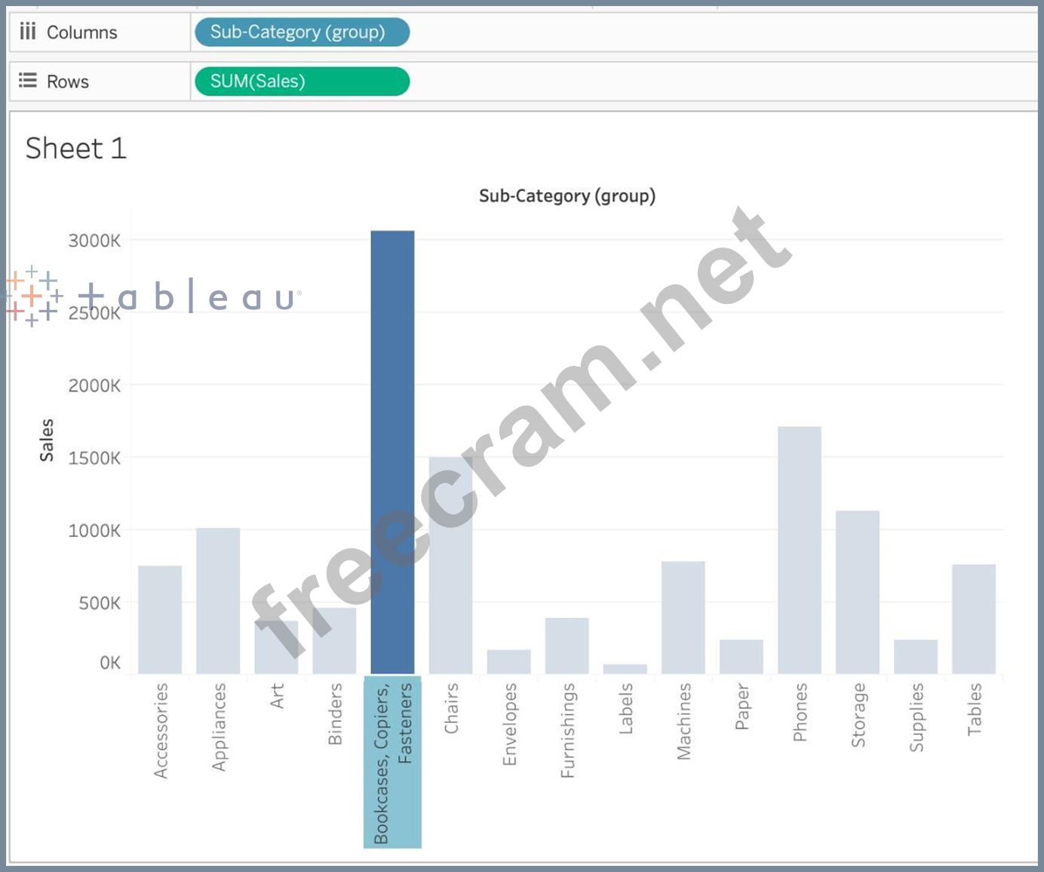The image size is (1044, 872).
Task: Select the Accessories axis label
Action: click(x=161, y=730)
